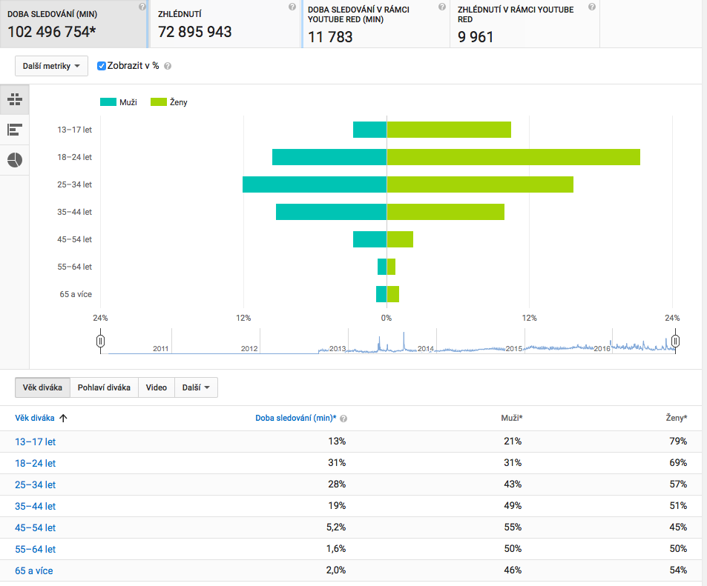Select the pyramid chart view icon

click(x=15, y=99)
